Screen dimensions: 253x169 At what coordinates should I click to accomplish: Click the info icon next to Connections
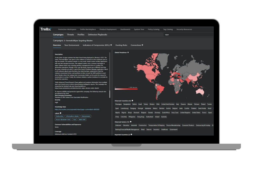(142, 45)
